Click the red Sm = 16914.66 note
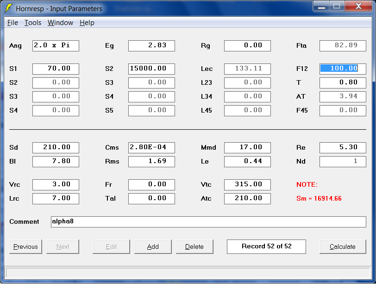This screenshot has height=284, width=376. (x=319, y=199)
